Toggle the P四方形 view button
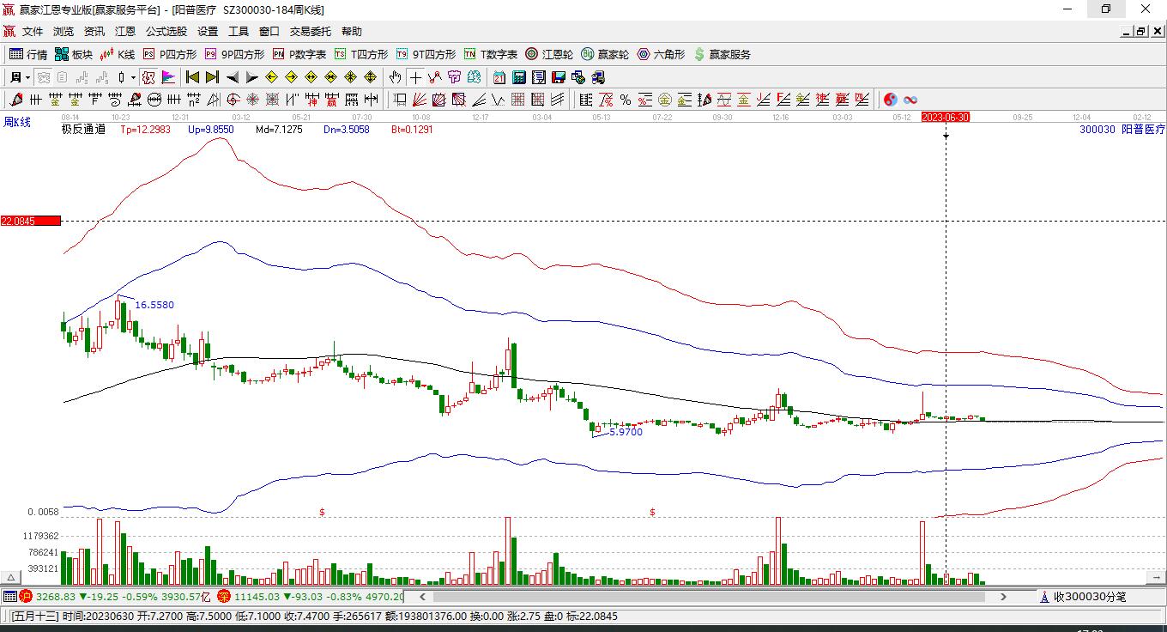 pyautogui.click(x=170, y=54)
